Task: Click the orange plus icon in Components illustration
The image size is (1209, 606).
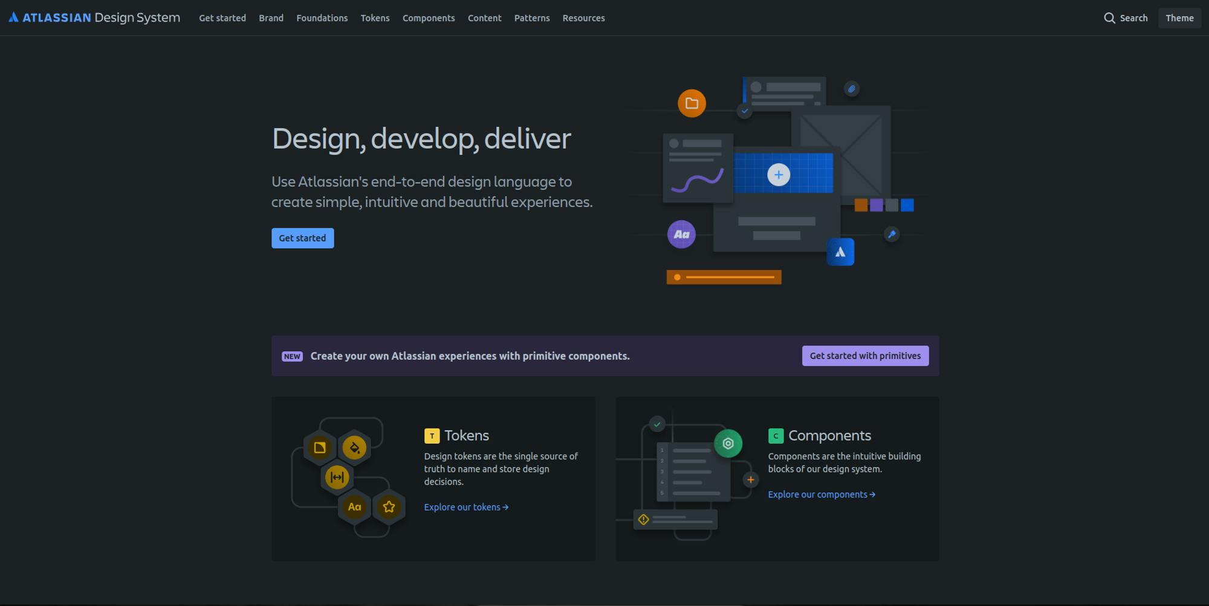Action: (750, 480)
